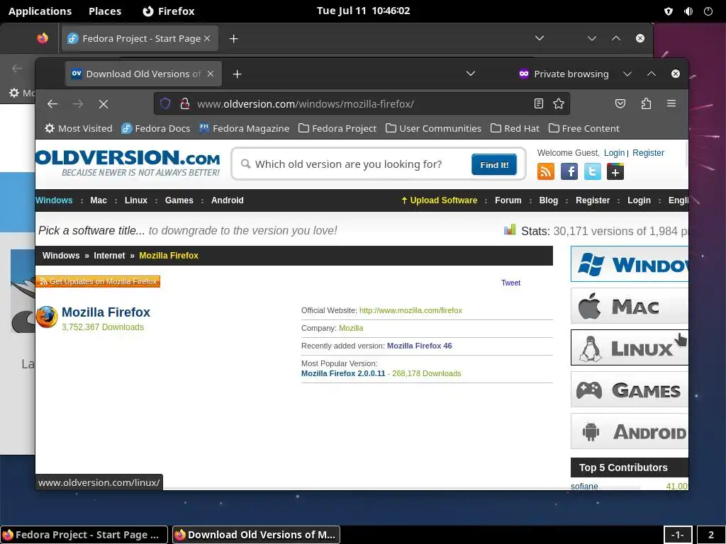Open the Places menu
The height and width of the screenshot is (544, 726).
coord(105,11)
